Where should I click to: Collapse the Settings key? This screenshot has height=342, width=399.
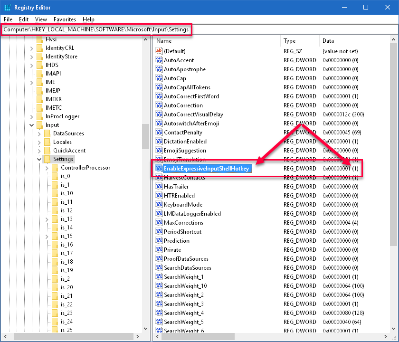[39, 159]
